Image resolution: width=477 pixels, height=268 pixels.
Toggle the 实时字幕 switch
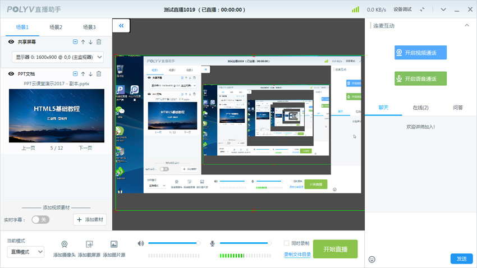(40, 220)
